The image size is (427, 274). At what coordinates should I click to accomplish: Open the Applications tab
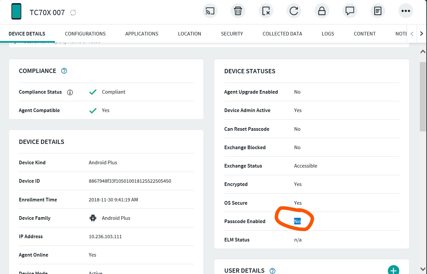coord(141,34)
